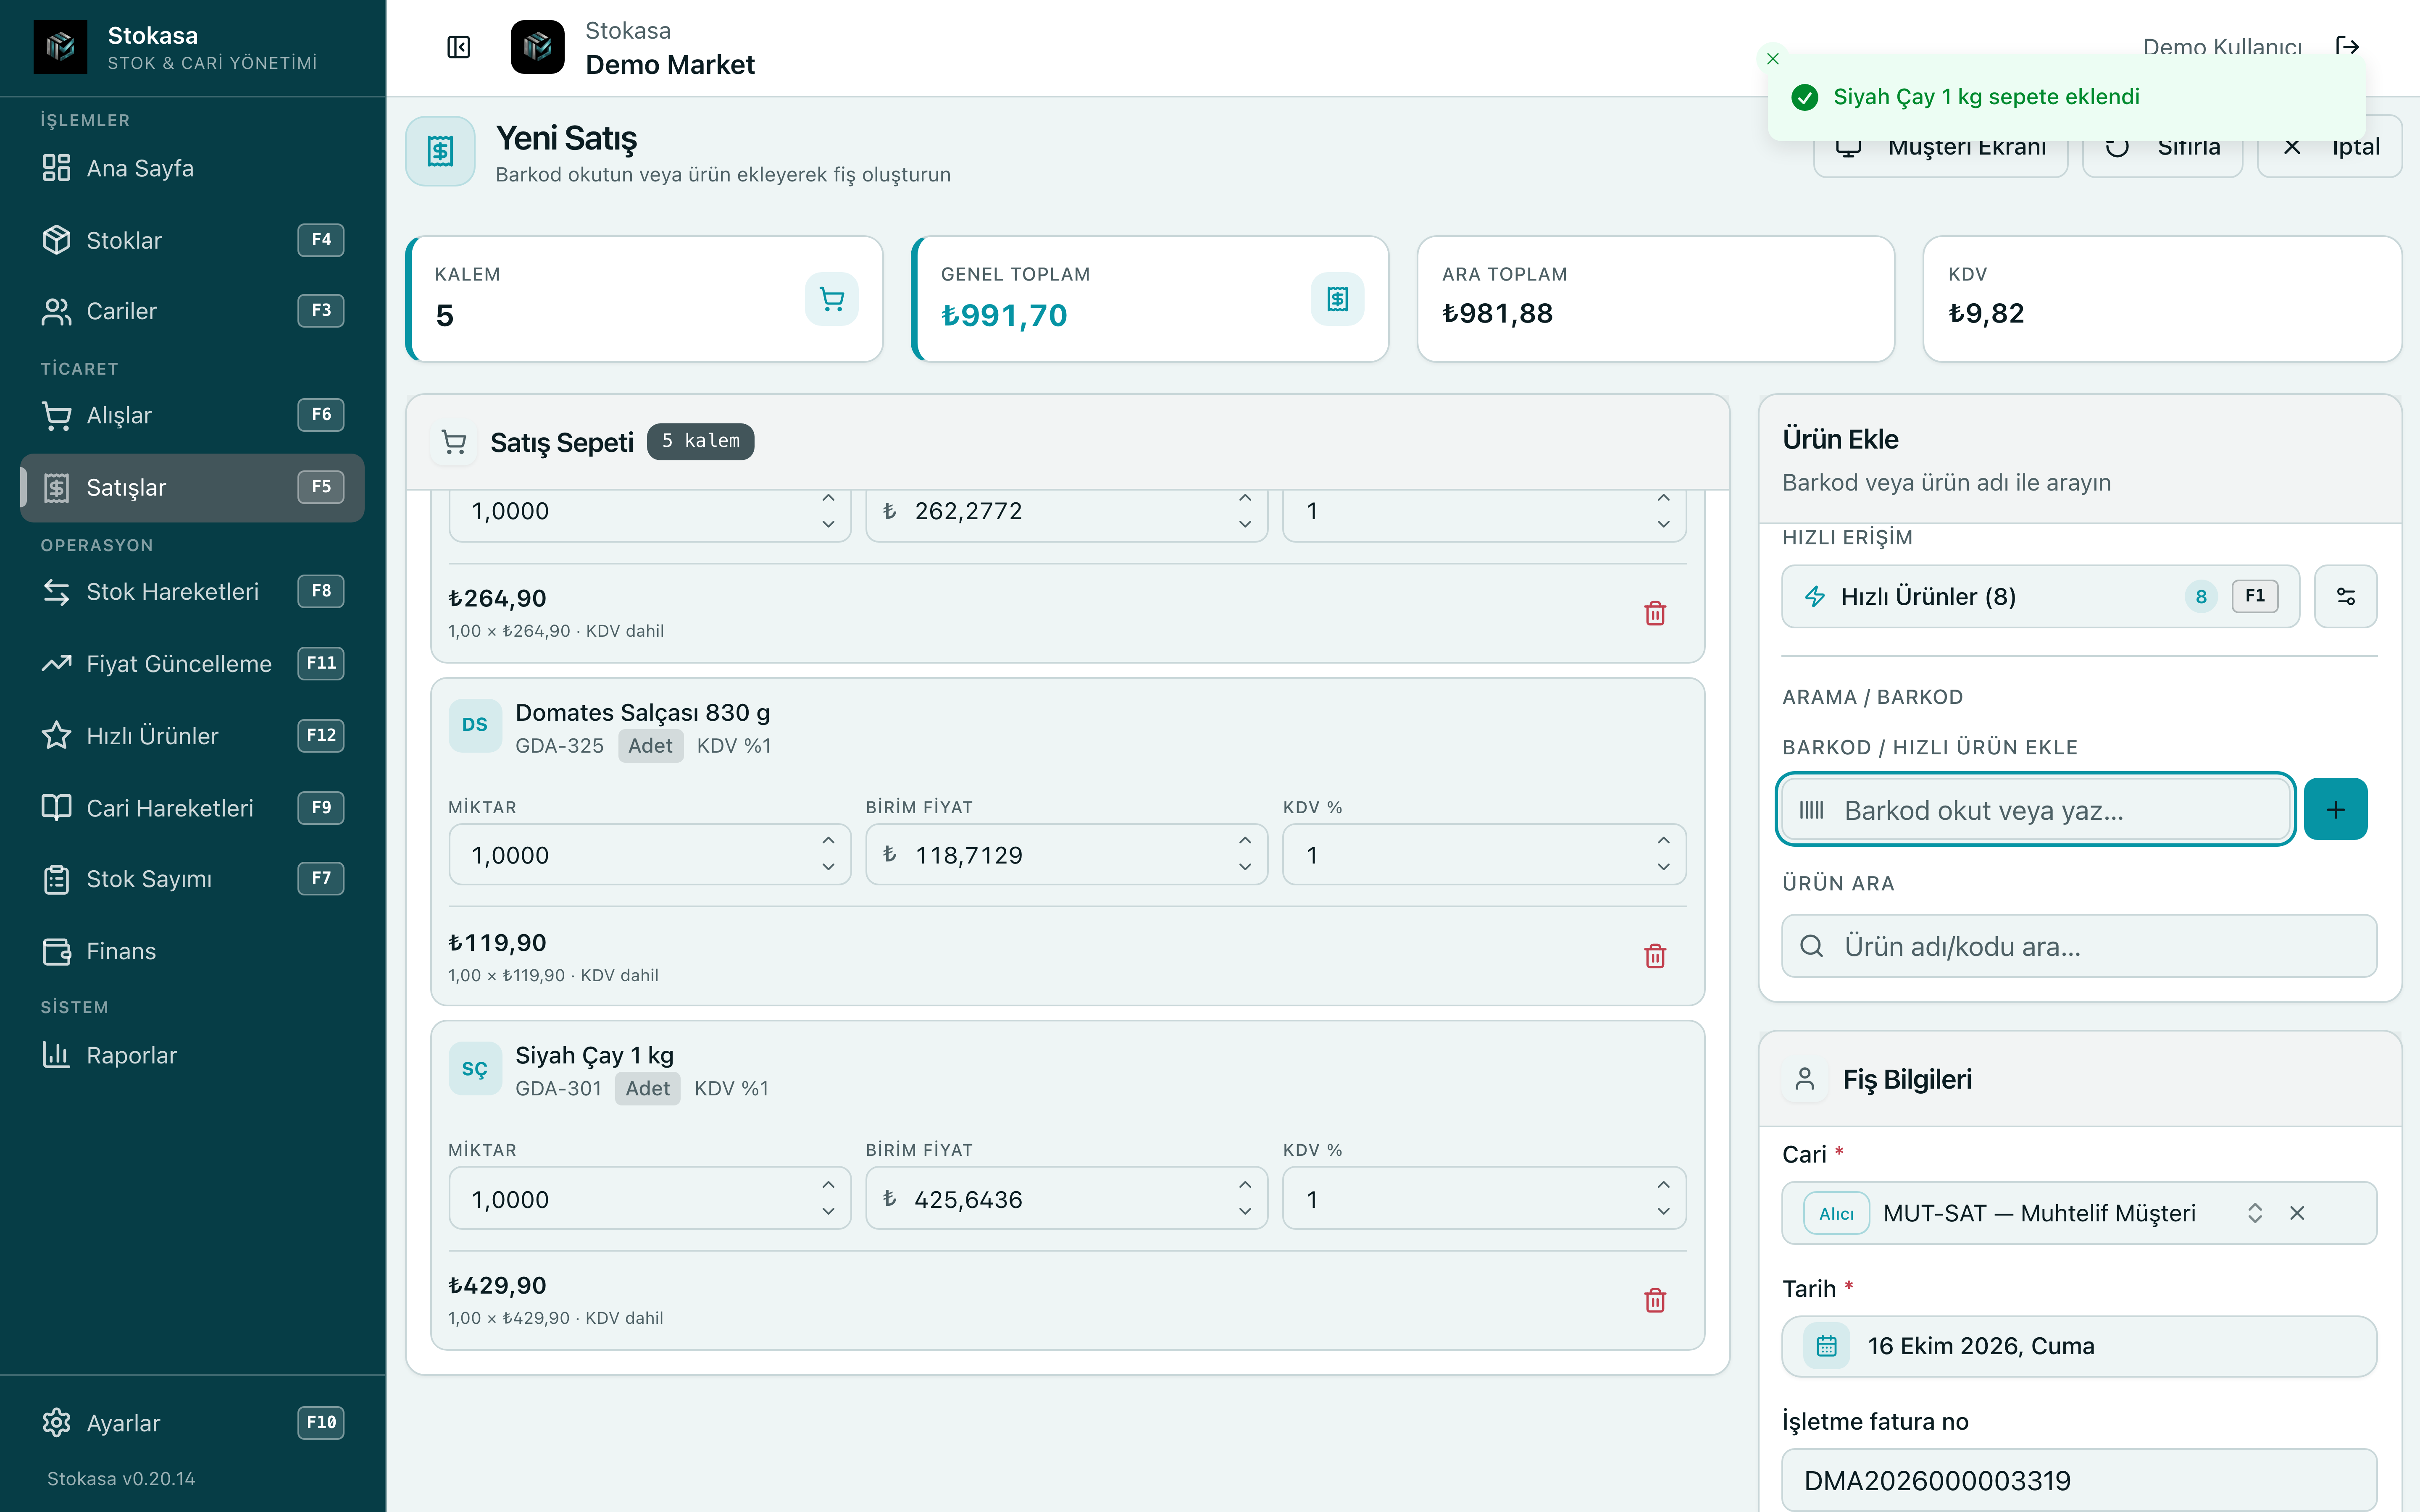Open Cariler section
This screenshot has width=2420, height=1512.
192,311
